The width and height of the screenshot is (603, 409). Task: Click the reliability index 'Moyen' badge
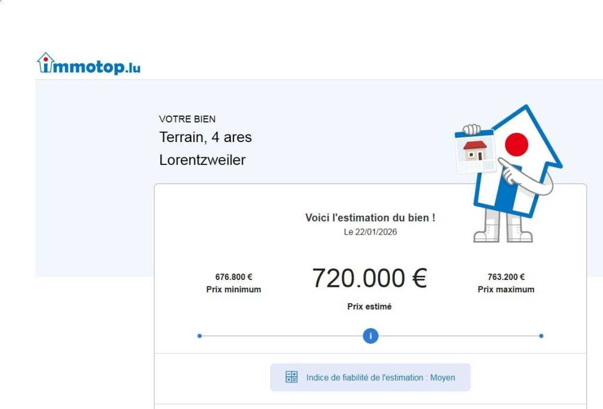[370, 377]
